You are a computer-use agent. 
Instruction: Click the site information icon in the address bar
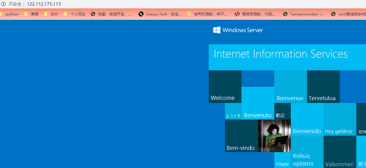[3, 4]
